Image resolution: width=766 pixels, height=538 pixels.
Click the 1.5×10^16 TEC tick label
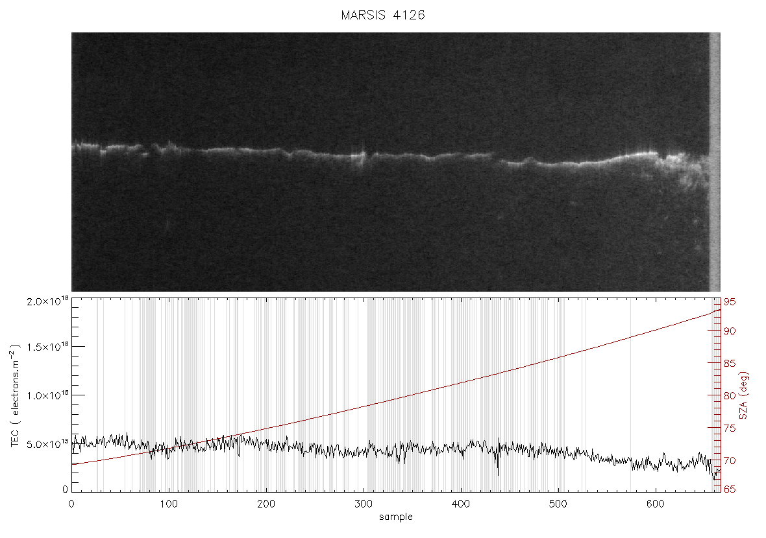coord(47,347)
